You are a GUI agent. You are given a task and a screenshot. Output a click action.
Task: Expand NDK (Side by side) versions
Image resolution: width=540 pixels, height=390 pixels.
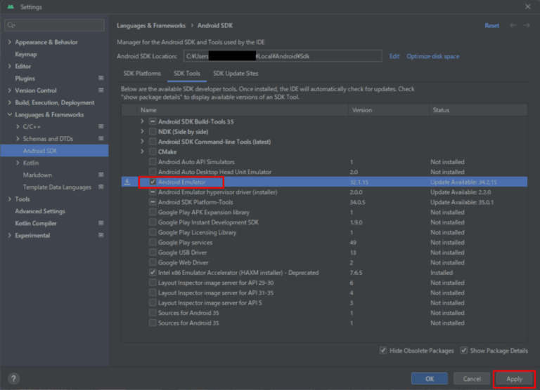[142, 131]
